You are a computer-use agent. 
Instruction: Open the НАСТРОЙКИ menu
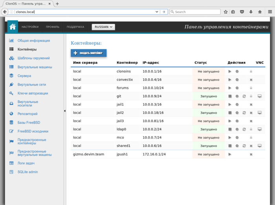click(x=30, y=27)
